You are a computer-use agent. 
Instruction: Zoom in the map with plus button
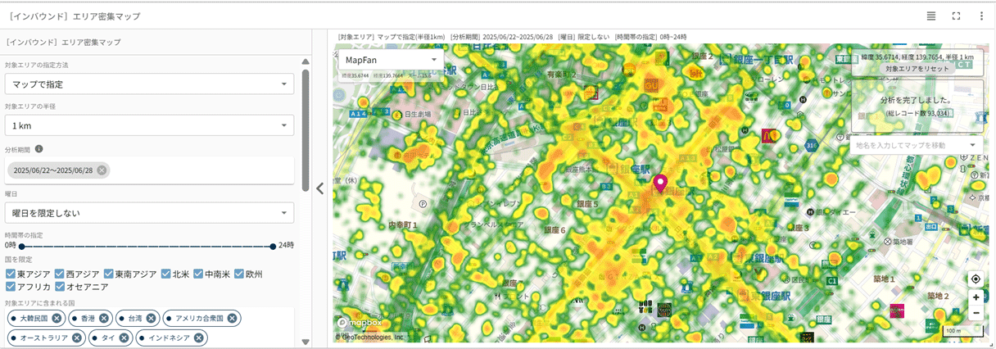976,297
